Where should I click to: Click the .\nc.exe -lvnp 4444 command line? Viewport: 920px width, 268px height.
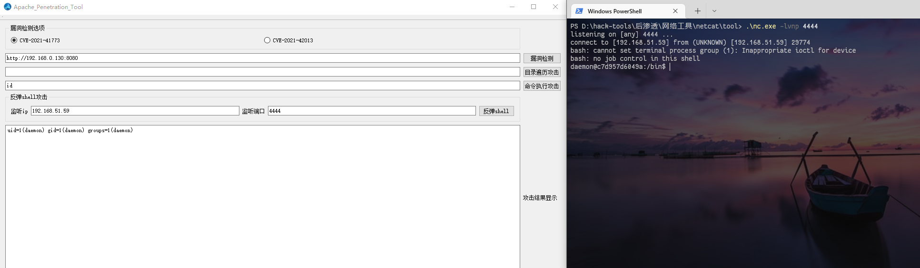pos(782,26)
